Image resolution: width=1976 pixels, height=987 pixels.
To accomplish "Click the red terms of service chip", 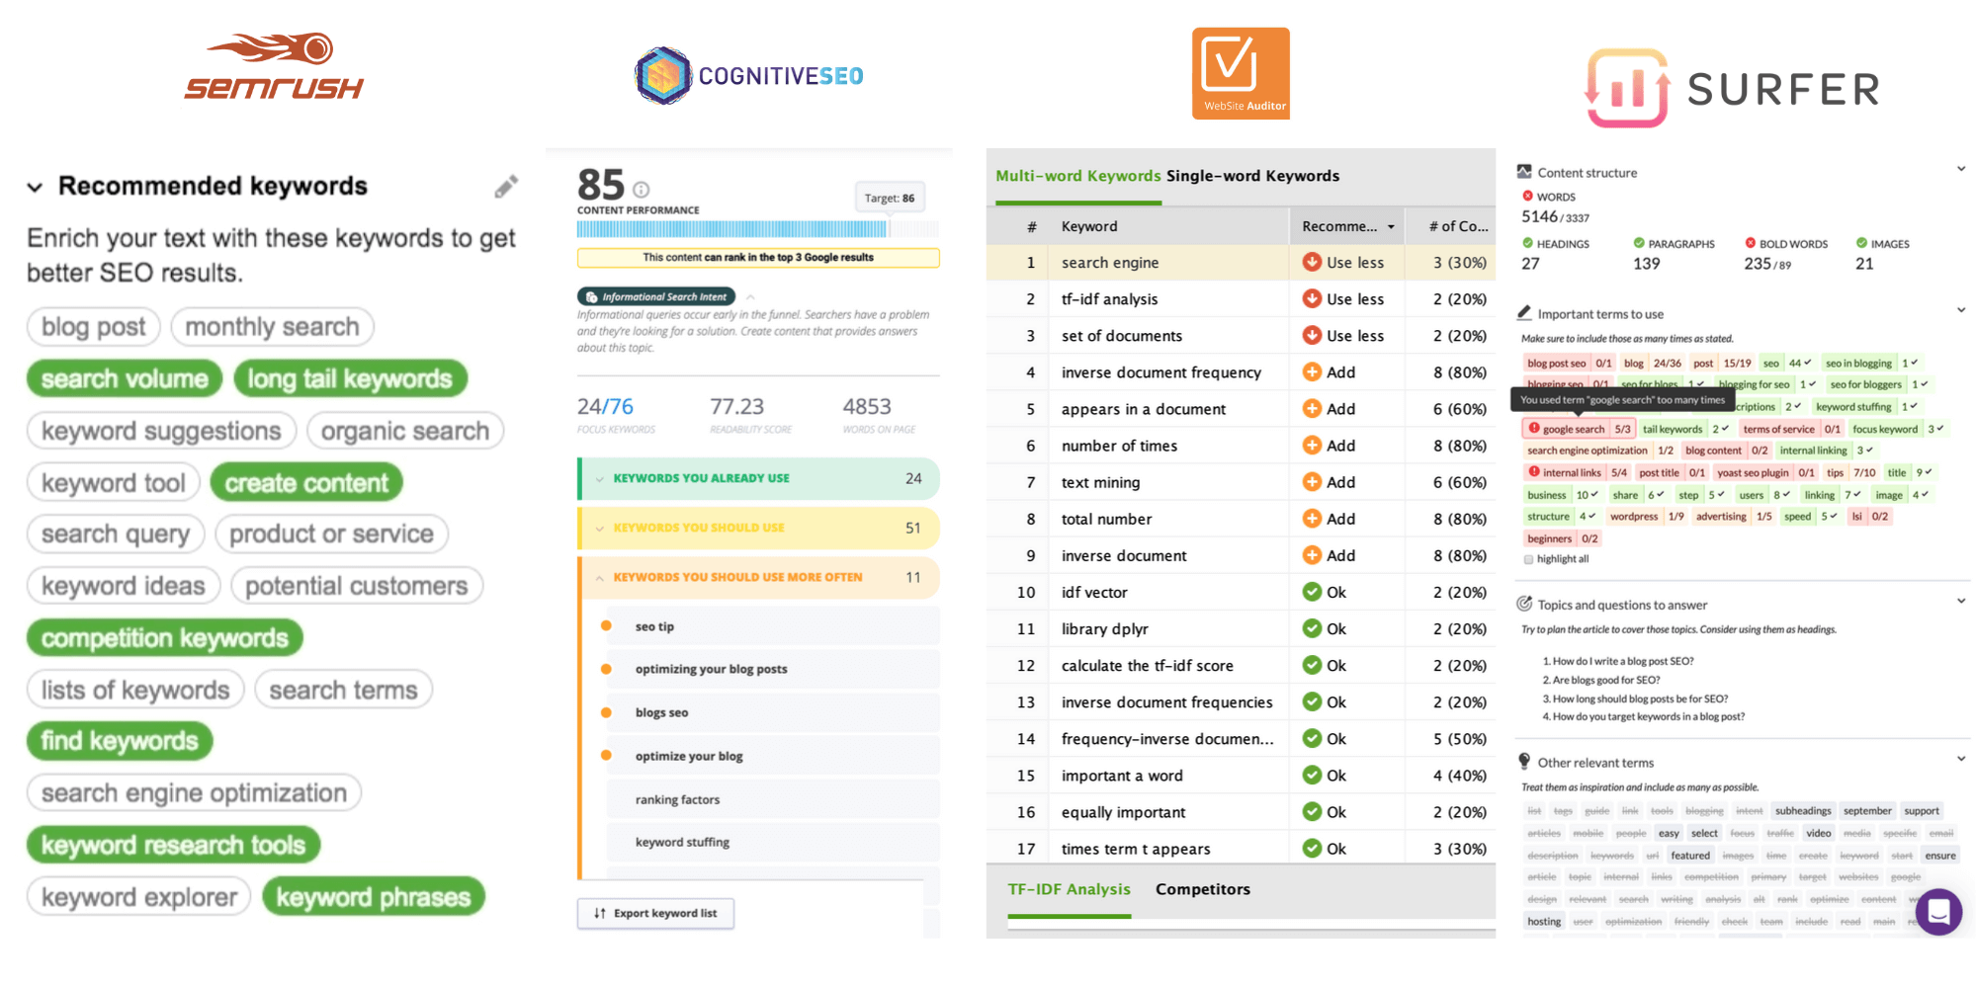I will point(1791,429).
